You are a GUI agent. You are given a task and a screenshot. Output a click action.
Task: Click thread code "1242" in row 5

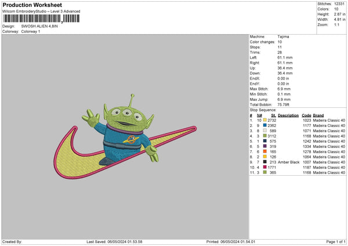[307, 141]
